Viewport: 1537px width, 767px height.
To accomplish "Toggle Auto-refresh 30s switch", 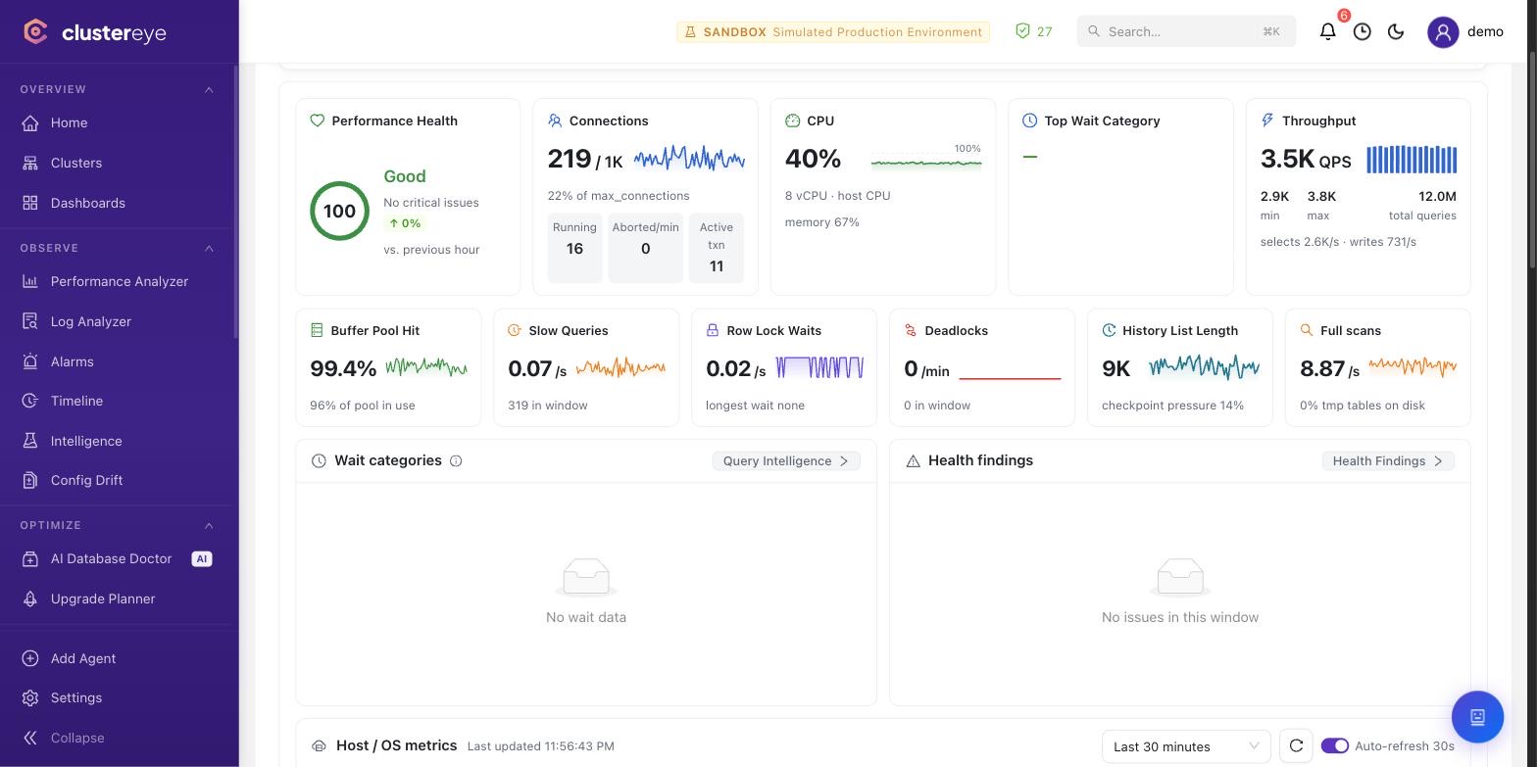I will [1335, 745].
